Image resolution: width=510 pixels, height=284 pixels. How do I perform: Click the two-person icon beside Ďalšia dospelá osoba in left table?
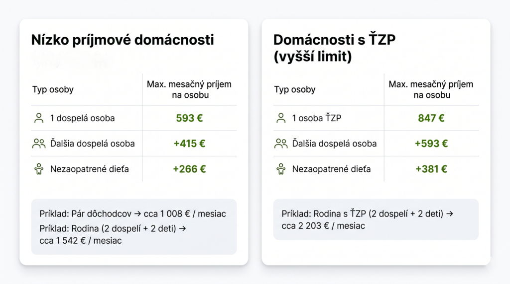click(x=38, y=143)
